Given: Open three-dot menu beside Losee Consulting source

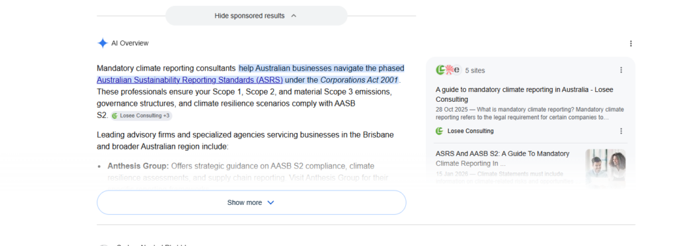Looking at the screenshot, I should [621, 131].
